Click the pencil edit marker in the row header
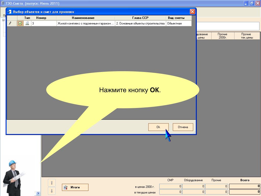This screenshot has width=261, height=196. pos(10,23)
